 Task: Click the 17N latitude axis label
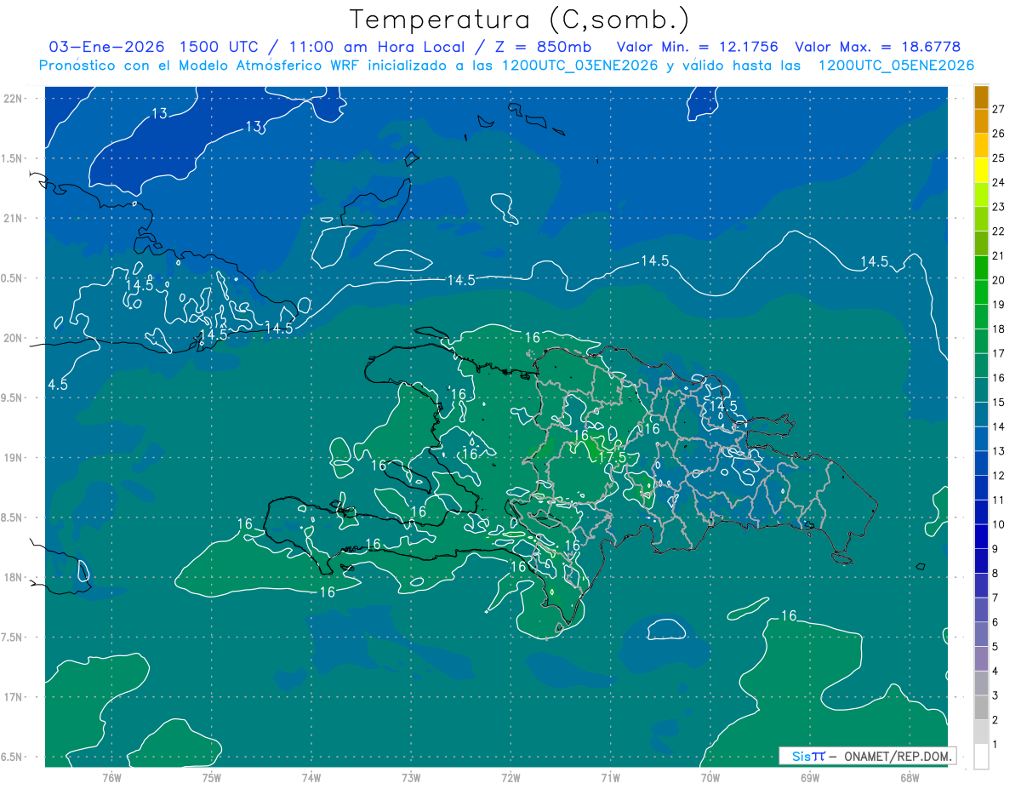[x=14, y=697]
